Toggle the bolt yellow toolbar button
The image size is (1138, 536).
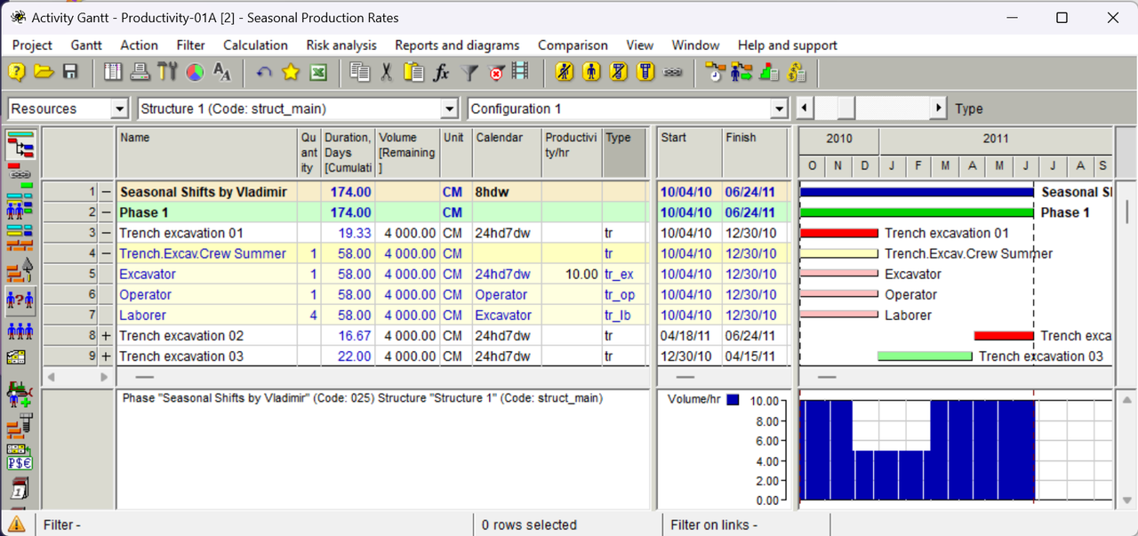(x=646, y=73)
